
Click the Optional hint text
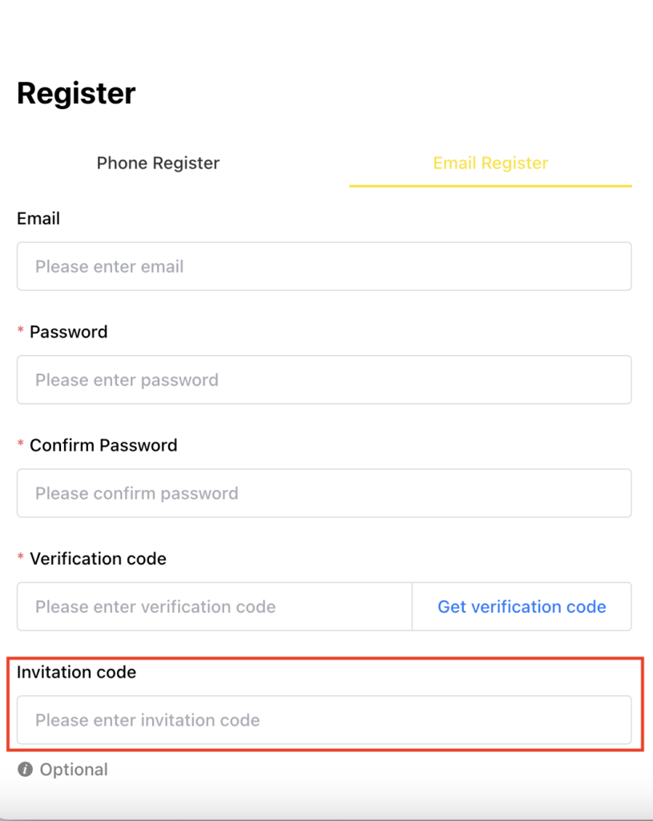[x=74, y=770]
